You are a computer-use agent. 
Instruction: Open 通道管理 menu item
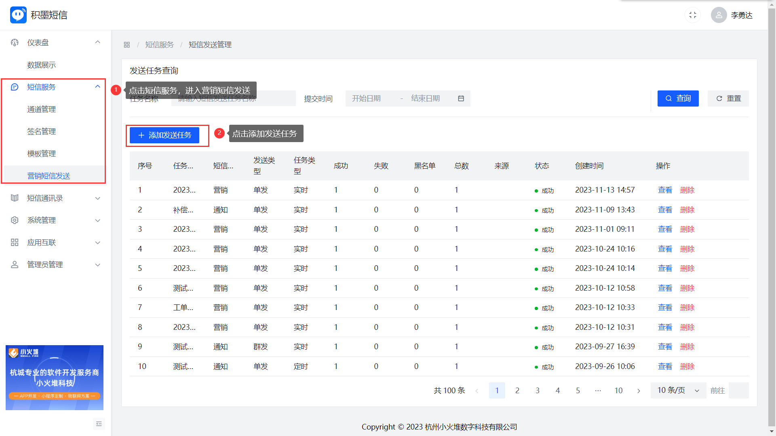(x=42, y=109)
